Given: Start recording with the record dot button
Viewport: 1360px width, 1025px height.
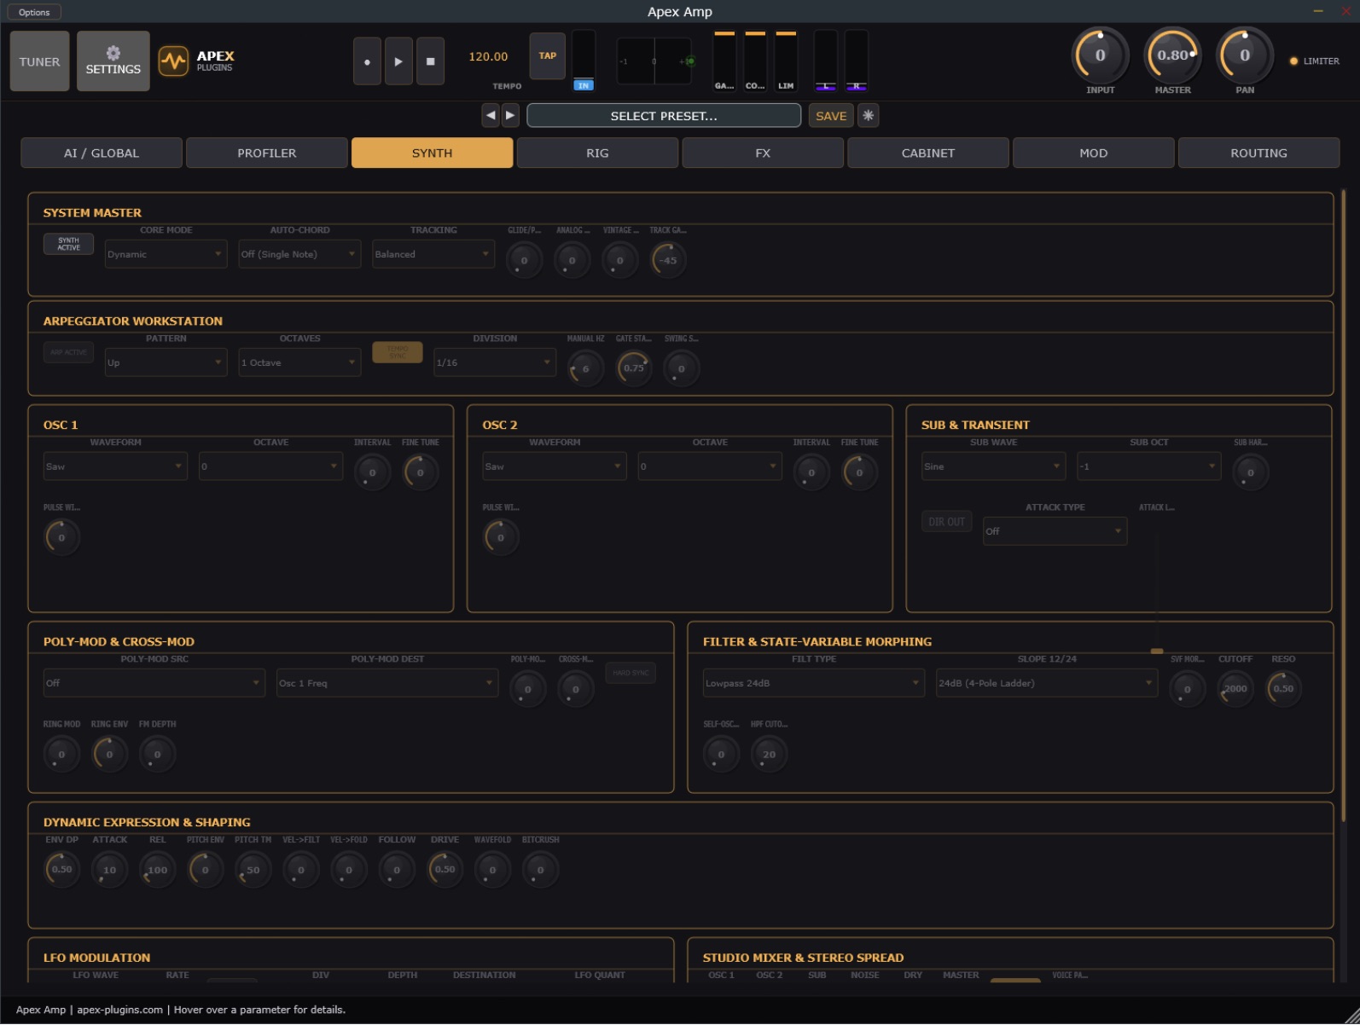Looking at the screenshot, I should [x=367, y=61].
